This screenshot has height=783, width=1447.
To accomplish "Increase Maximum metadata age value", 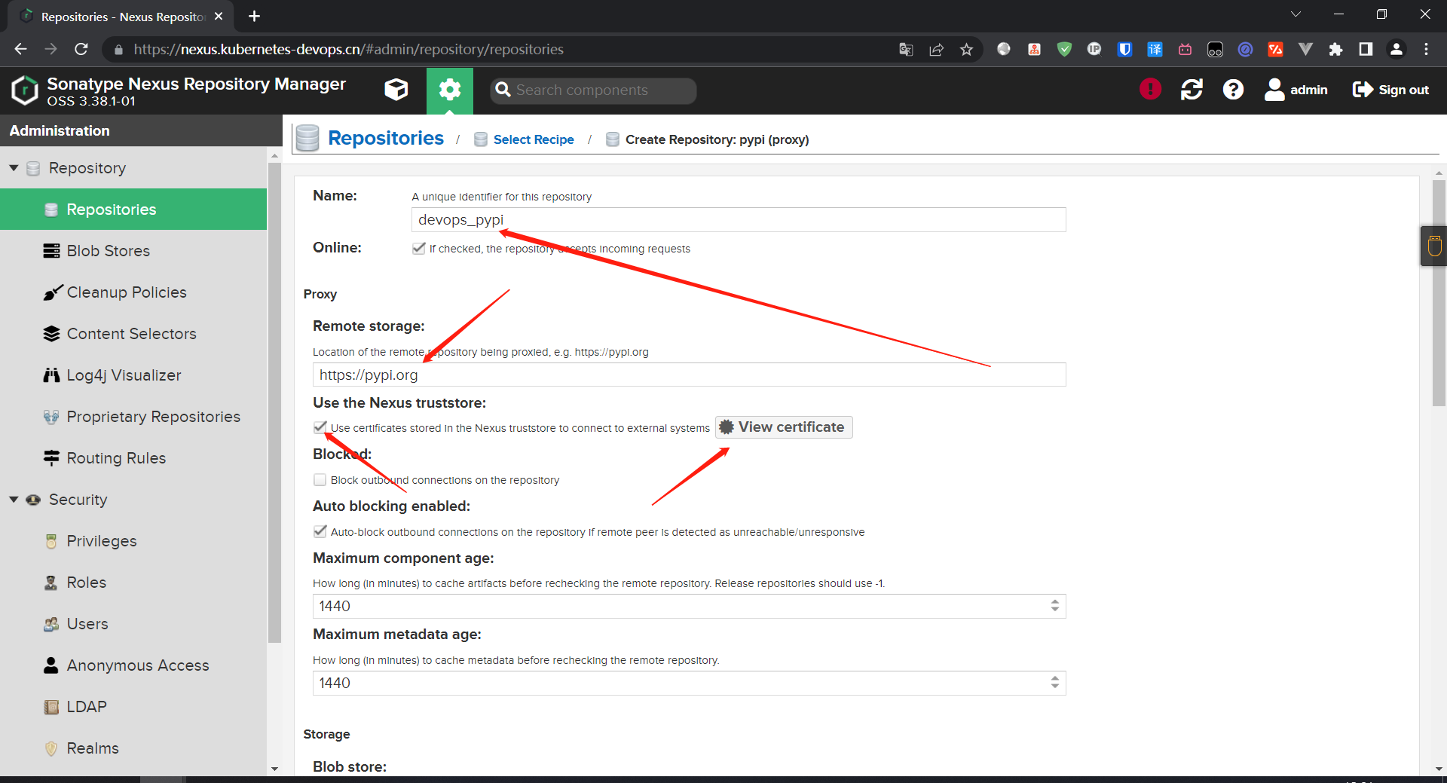I will pyautogui.click(x=1055, y=678).
